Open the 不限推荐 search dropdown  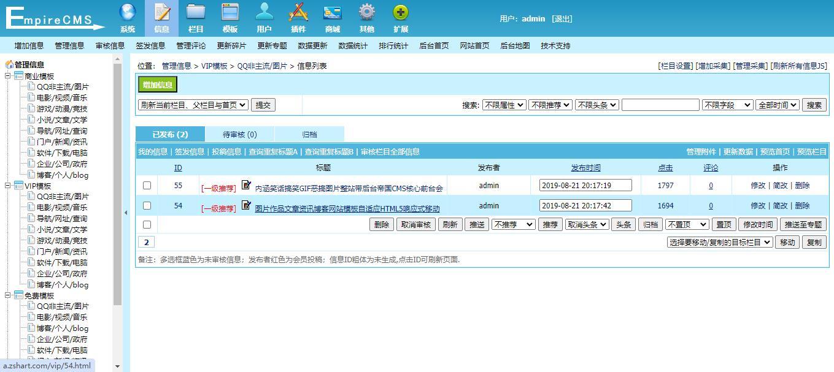click(550, 105)
